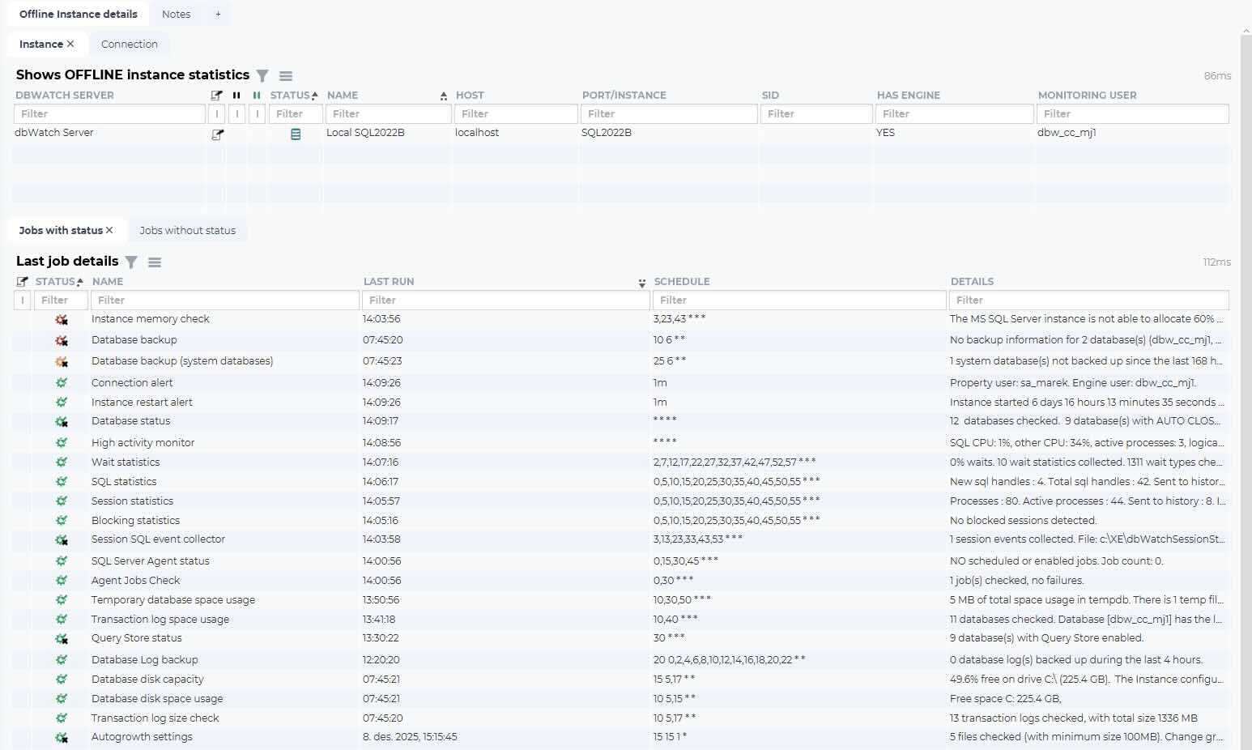The image size is (1252, 750).
Task: Focus job NAME filter field
Action: (225, 300)
